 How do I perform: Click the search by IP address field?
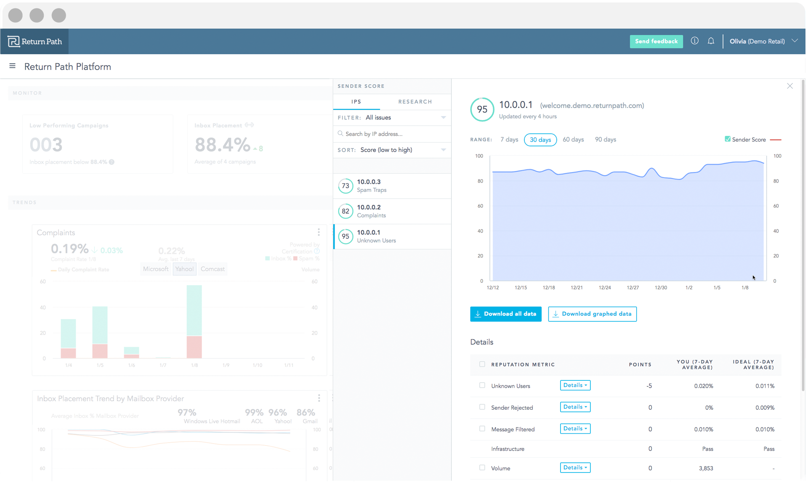392,134
